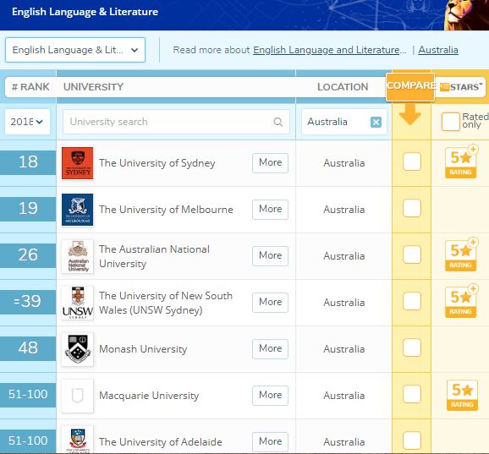This screenshot has width=489, height=454.
Task: Check compare box for Monash University
Action: 412,347
